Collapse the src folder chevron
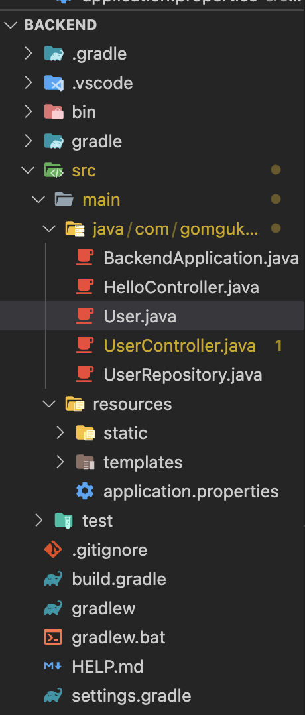This screenshot has width=305, height=715. [29, 170]
